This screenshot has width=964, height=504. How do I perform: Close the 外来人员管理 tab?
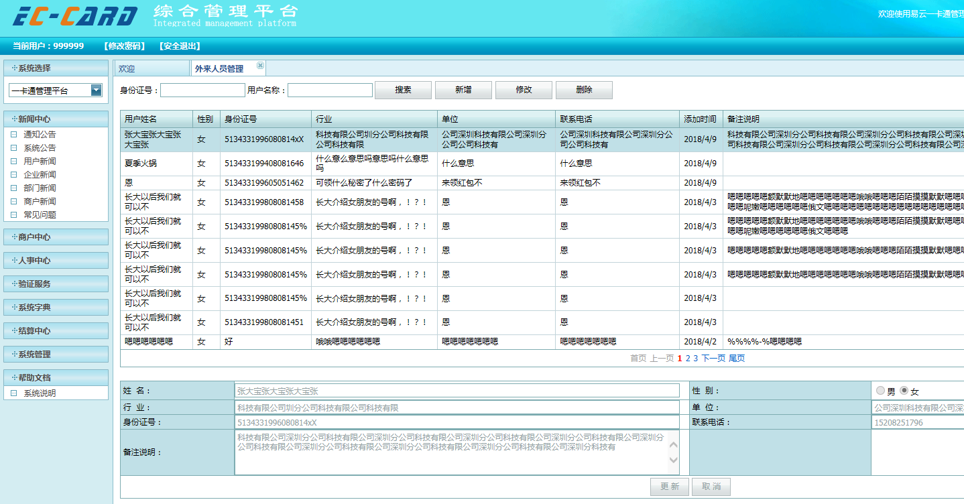[261, 66]
